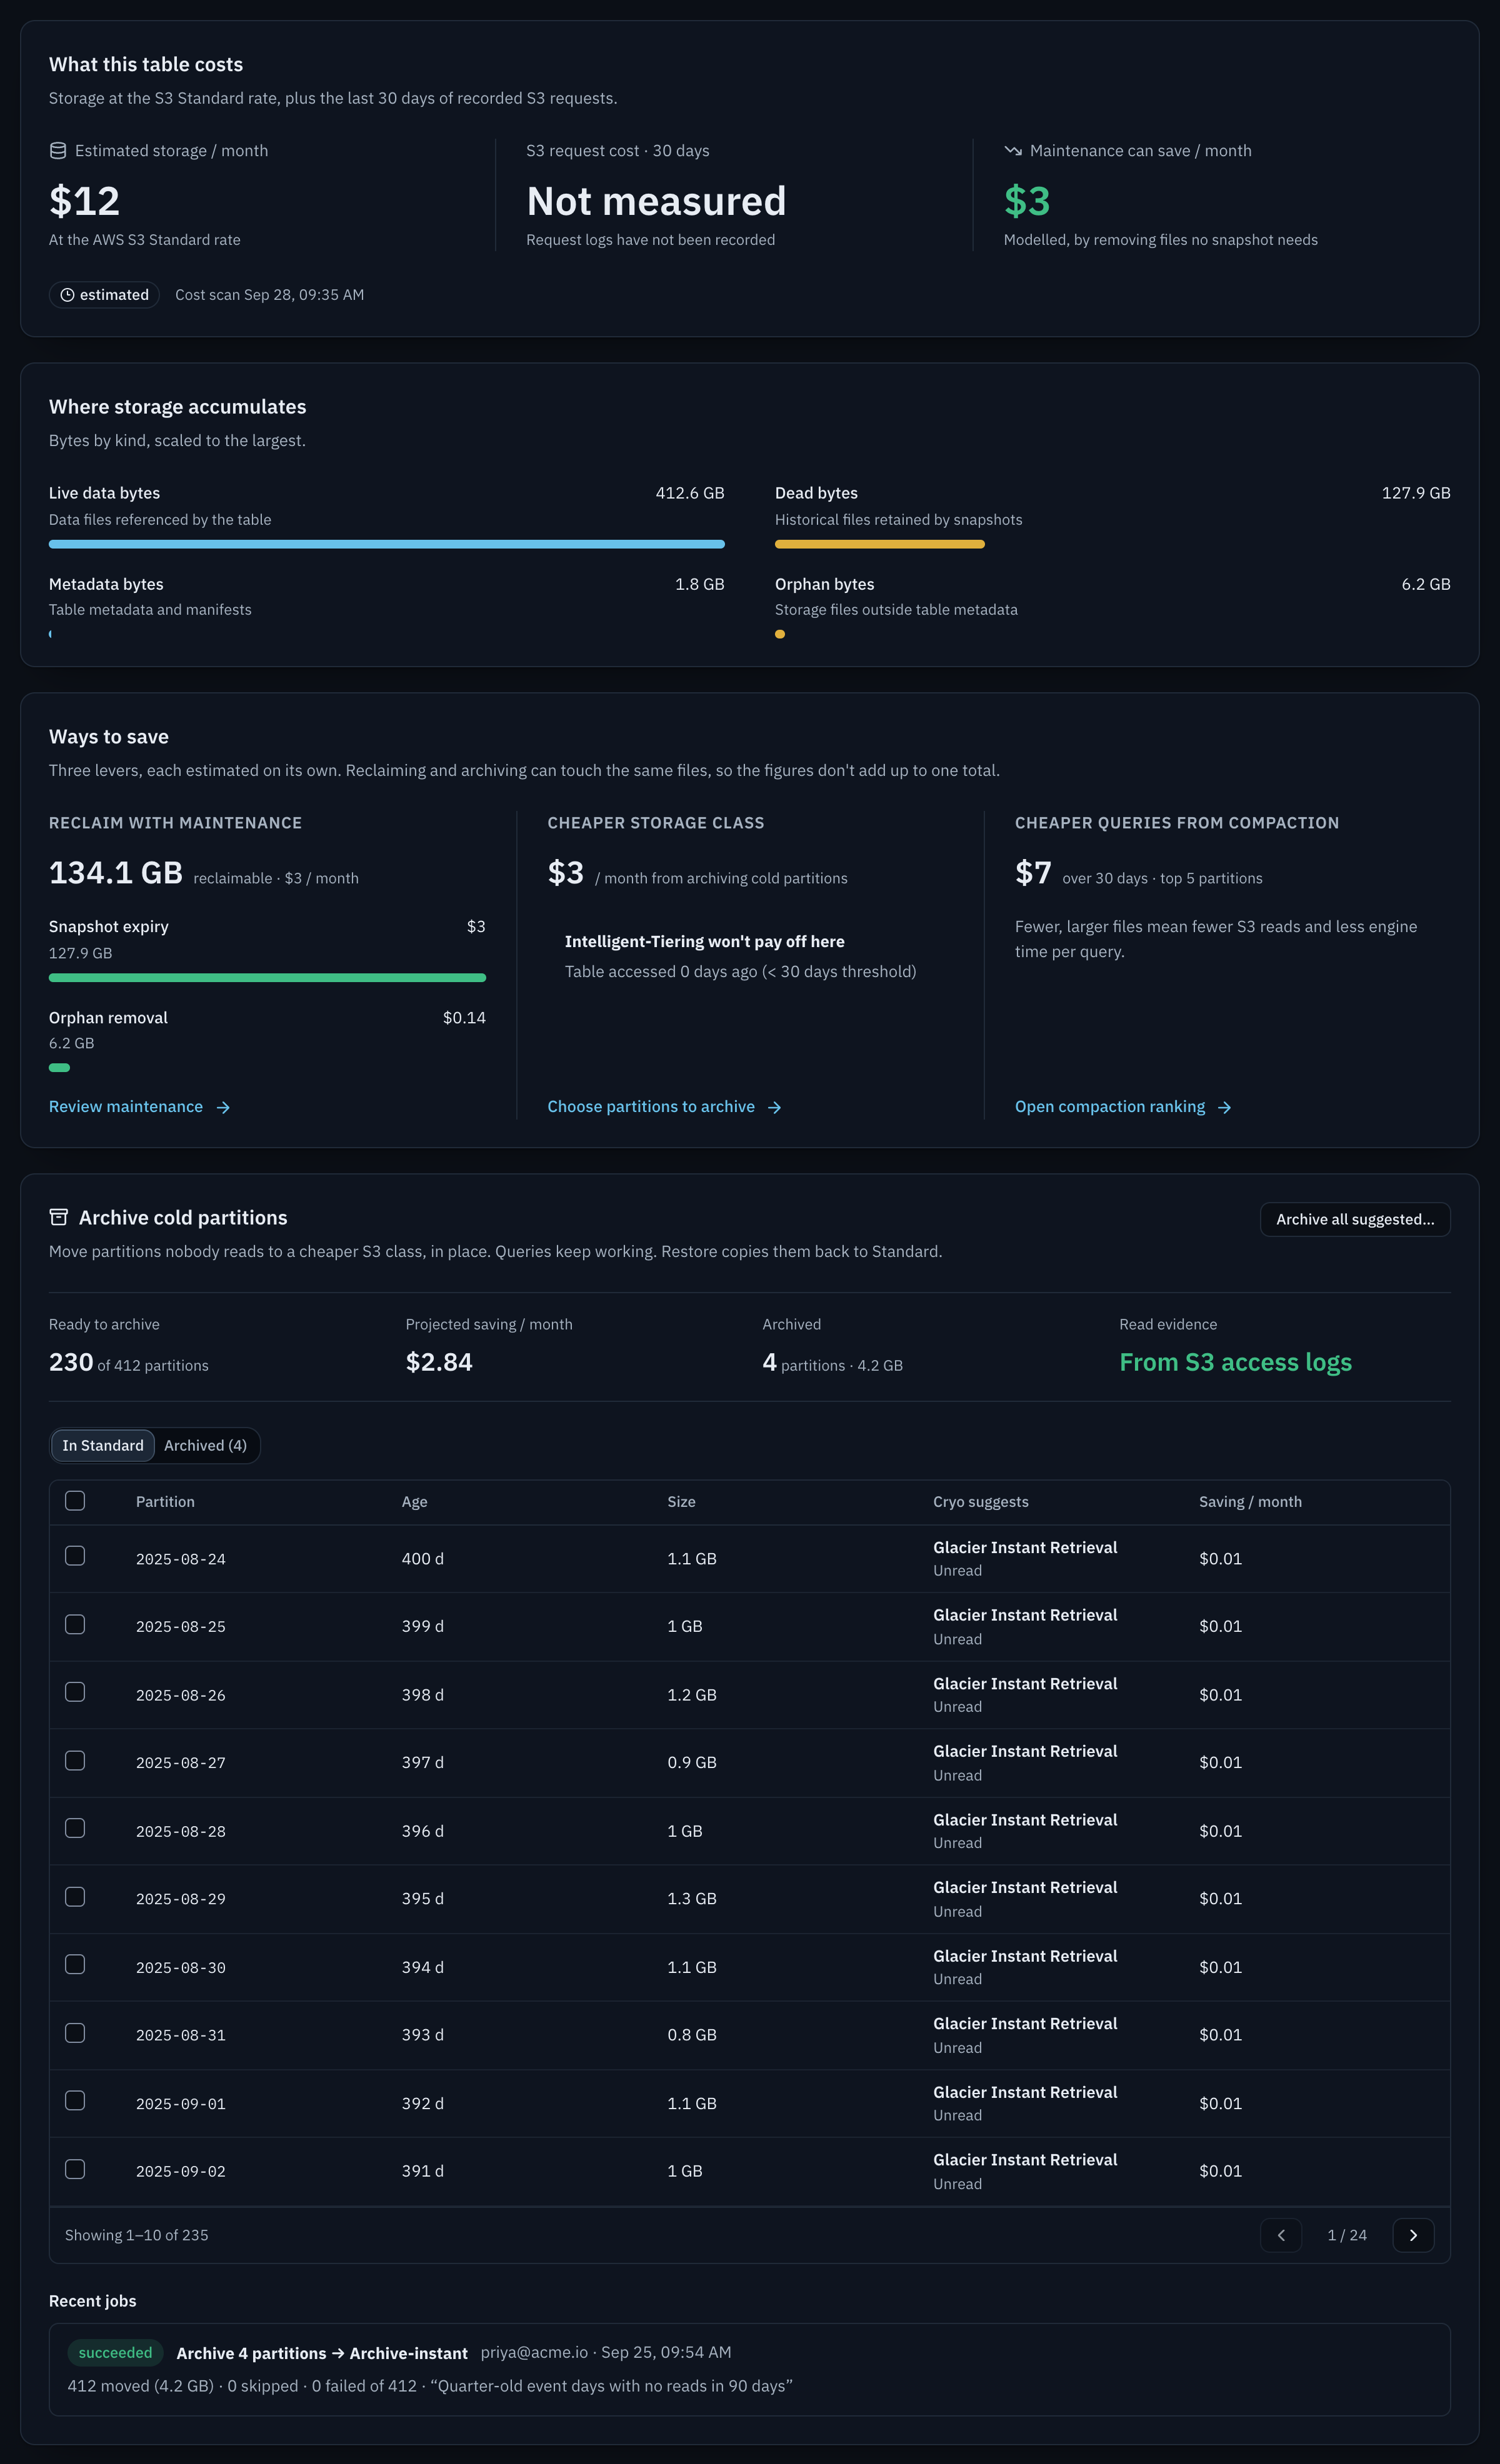Screen dimensions: 1500x2464
Task: Check the box for partition 2025-08-29
Action: [x=75, y=1896]
